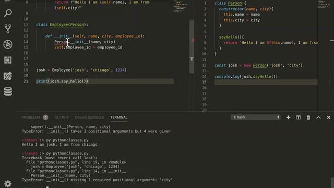Click 'constructor(name, city){' in JavaScript editor

246,9
